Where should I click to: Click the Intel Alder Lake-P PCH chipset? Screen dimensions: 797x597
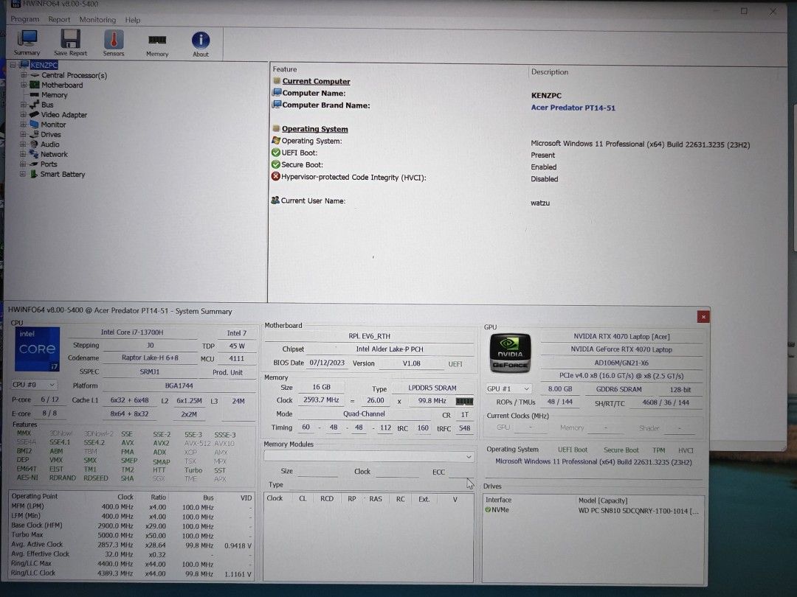390,349
